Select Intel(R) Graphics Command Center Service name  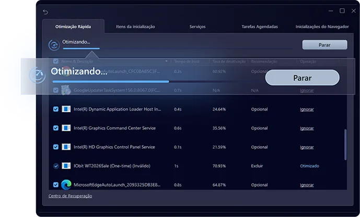pos(114,128)
